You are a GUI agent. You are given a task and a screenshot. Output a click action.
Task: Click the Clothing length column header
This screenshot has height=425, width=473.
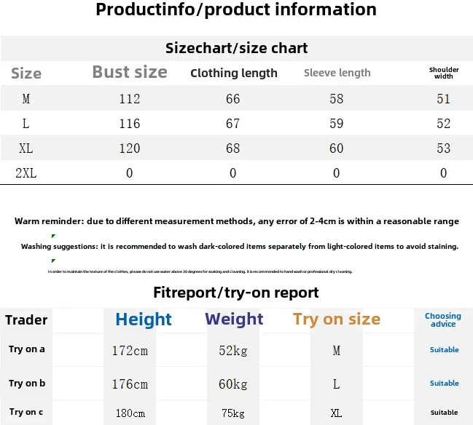tap(234, 74)
